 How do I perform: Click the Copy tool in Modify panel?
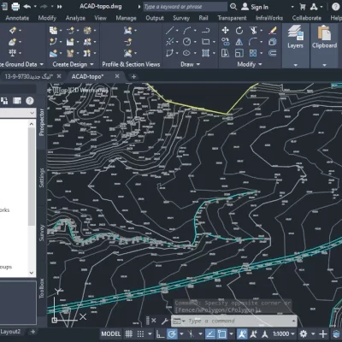pos(226,42)
